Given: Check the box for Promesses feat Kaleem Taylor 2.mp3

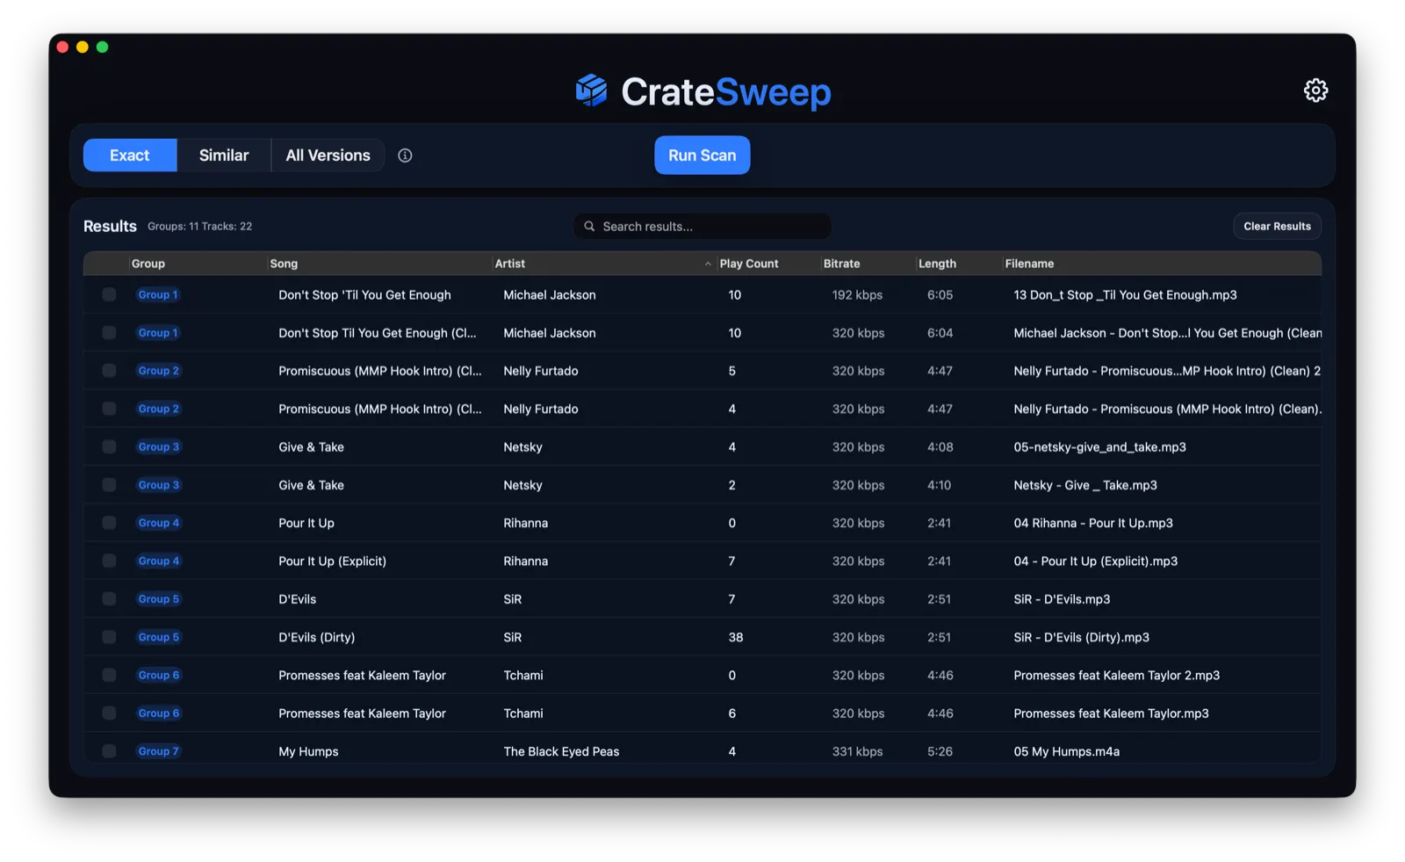Looking at the screenshot, I should click(x=109, y=675).
